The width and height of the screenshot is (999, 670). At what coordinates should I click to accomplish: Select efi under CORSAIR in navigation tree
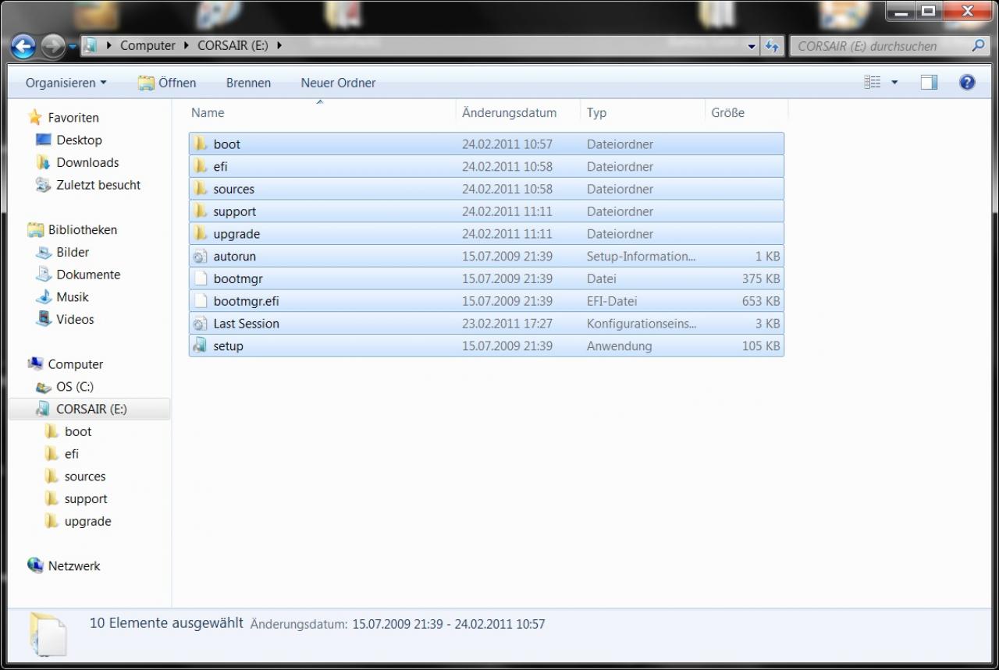(72, 455)
